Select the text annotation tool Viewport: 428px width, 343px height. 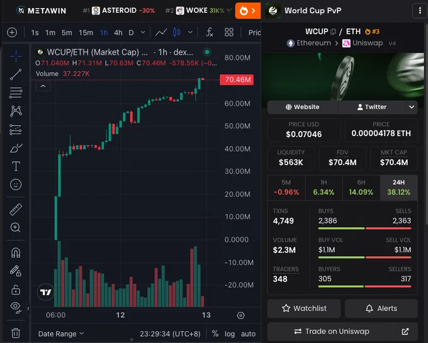click(16, 166)
